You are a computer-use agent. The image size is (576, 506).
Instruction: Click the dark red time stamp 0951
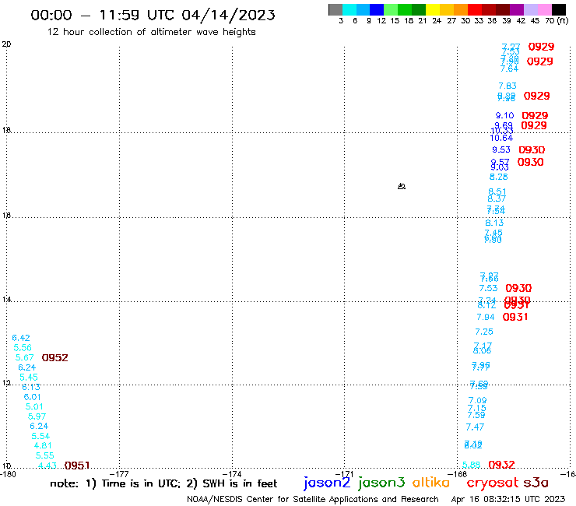(77, 466)
